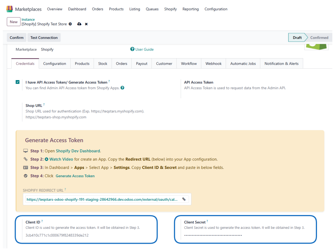
Task: Click the 'API Access Token' field label
Action: (x=199, y=82)
